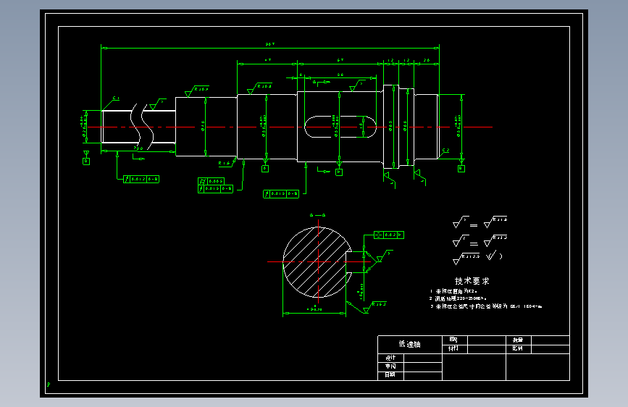Click datum box D under left shaft end
Viewport: 628px width, 407px height.
pos(86,161)
